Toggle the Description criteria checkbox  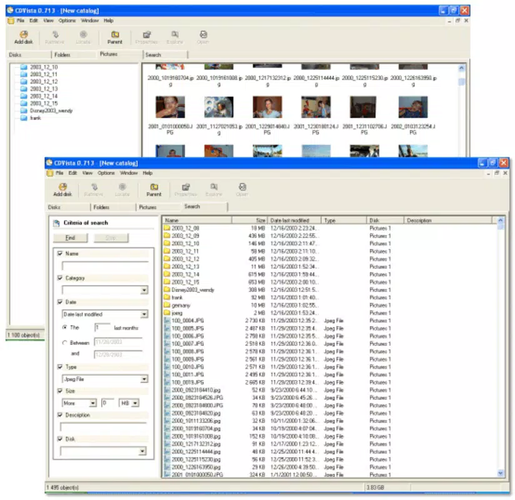[x=60, y=415]
